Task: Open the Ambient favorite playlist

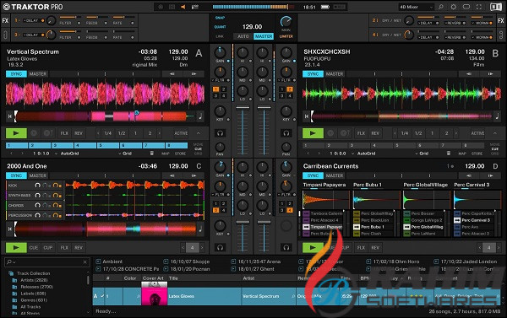Action: (x=109, y=261)
